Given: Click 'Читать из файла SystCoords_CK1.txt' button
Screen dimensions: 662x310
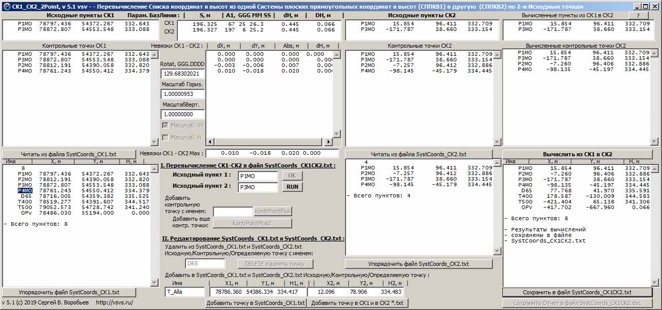Looking at the screenshot, I should pos(69,154).
